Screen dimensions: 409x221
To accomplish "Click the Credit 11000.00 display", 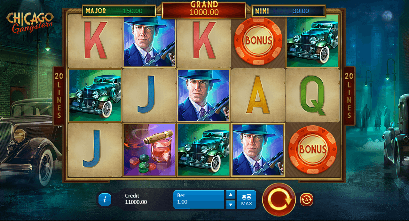I will pos(136,199).
